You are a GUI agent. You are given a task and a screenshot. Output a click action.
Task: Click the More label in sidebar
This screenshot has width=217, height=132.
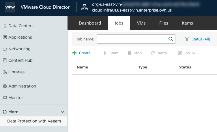pyautogui.click(x=13, y=112)
